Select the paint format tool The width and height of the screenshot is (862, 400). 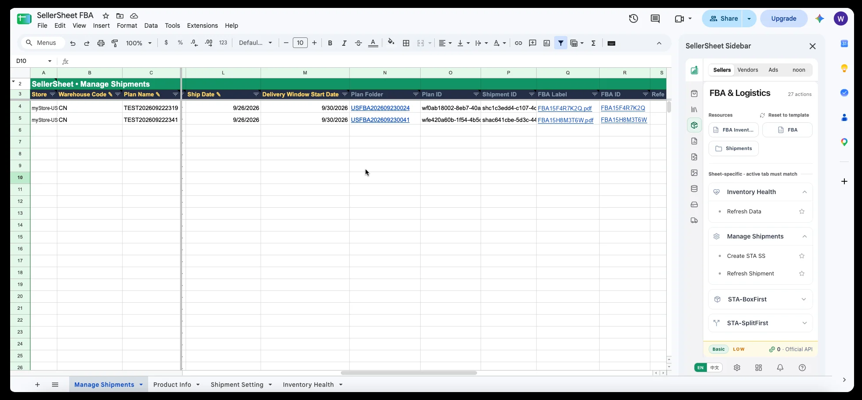pyautogui.click(x=115, y=43)
